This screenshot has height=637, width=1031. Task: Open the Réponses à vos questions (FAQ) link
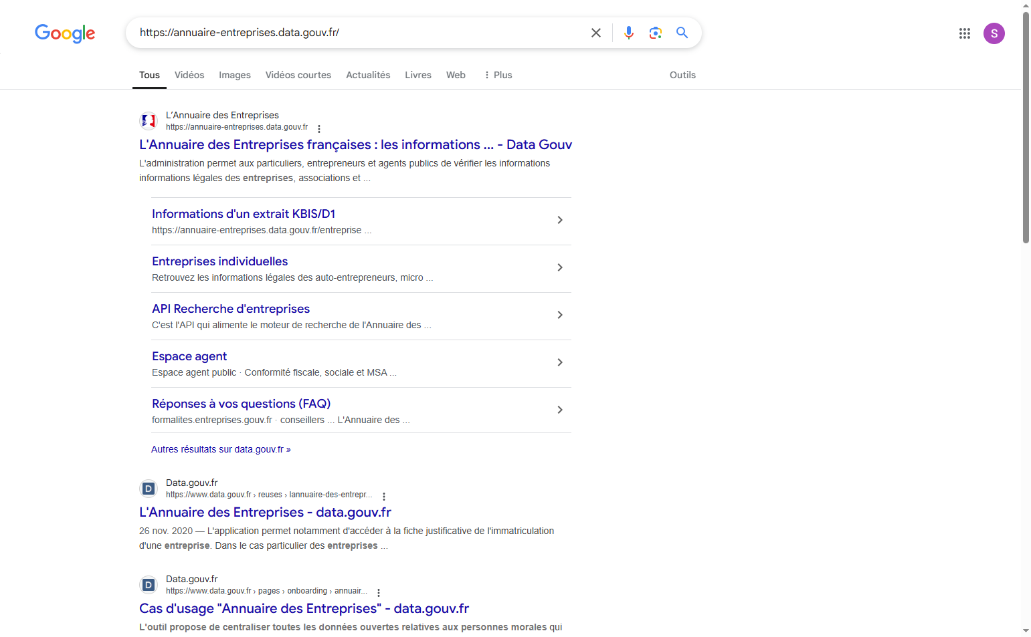click(241, 404)
